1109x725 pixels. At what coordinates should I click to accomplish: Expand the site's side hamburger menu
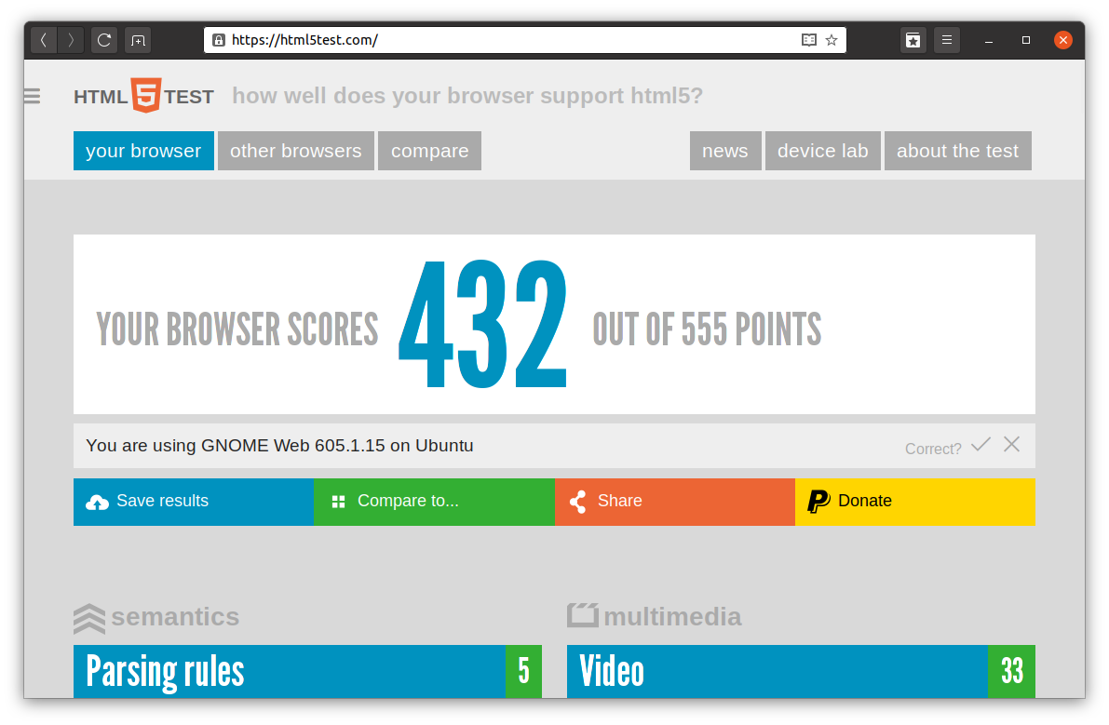coord(33,96)
